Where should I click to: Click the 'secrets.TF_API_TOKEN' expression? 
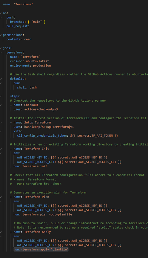95,136
